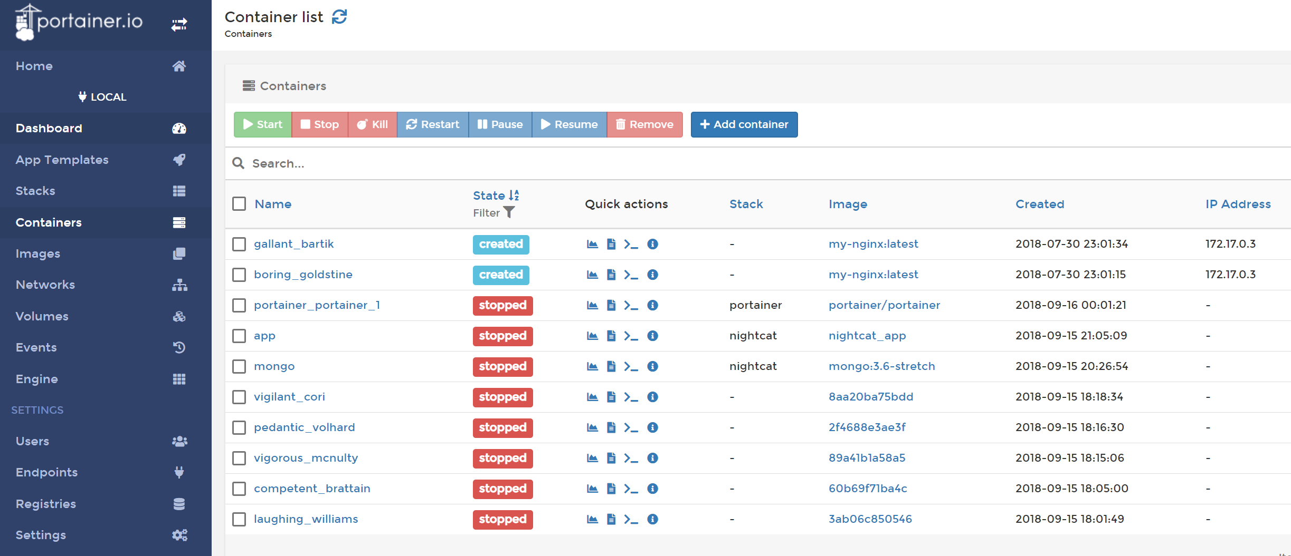The image size is (1291, 556).
Task: Click inspect info icon for competent_brattain
Action: pyautogui.click(x=652, y=489)
